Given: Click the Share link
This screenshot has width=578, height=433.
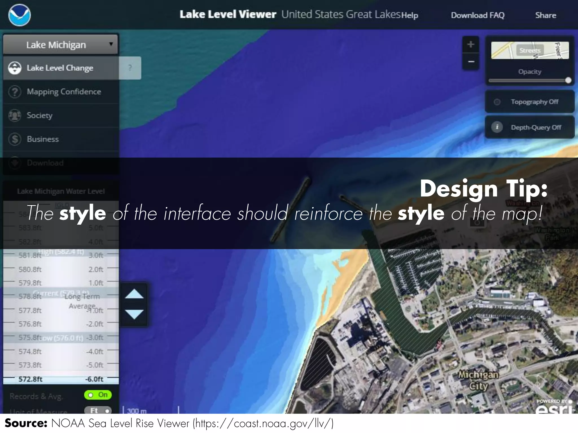Looking at the screenshot, I should tap(546, 15).
